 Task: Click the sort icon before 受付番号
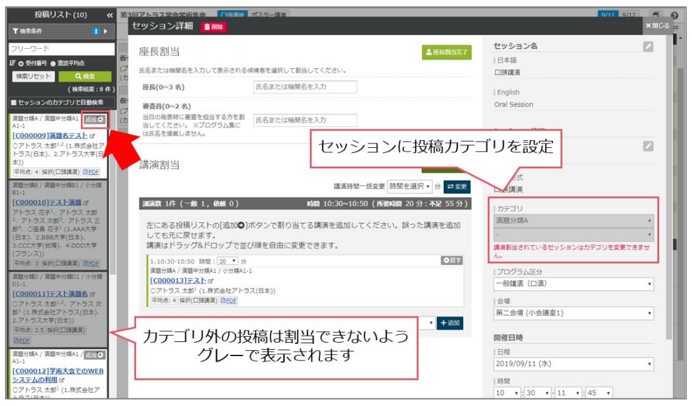(x=12, y=61)
